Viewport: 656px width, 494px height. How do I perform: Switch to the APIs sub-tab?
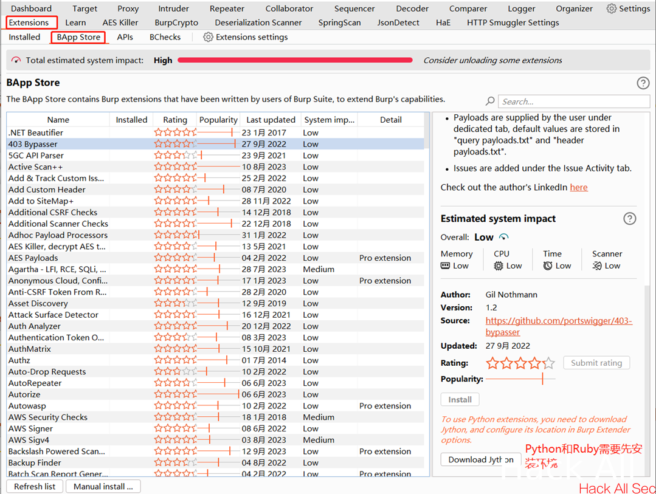(125, 37)
